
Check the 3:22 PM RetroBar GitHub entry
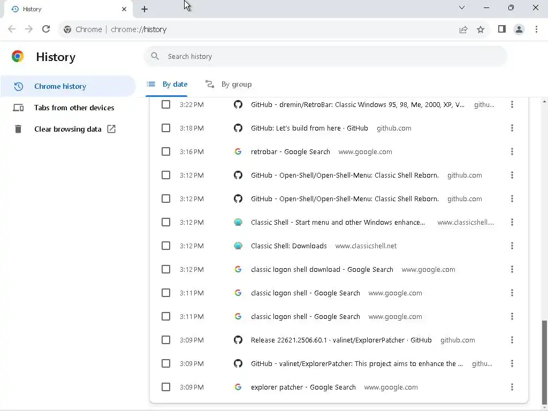coord(166,104)
